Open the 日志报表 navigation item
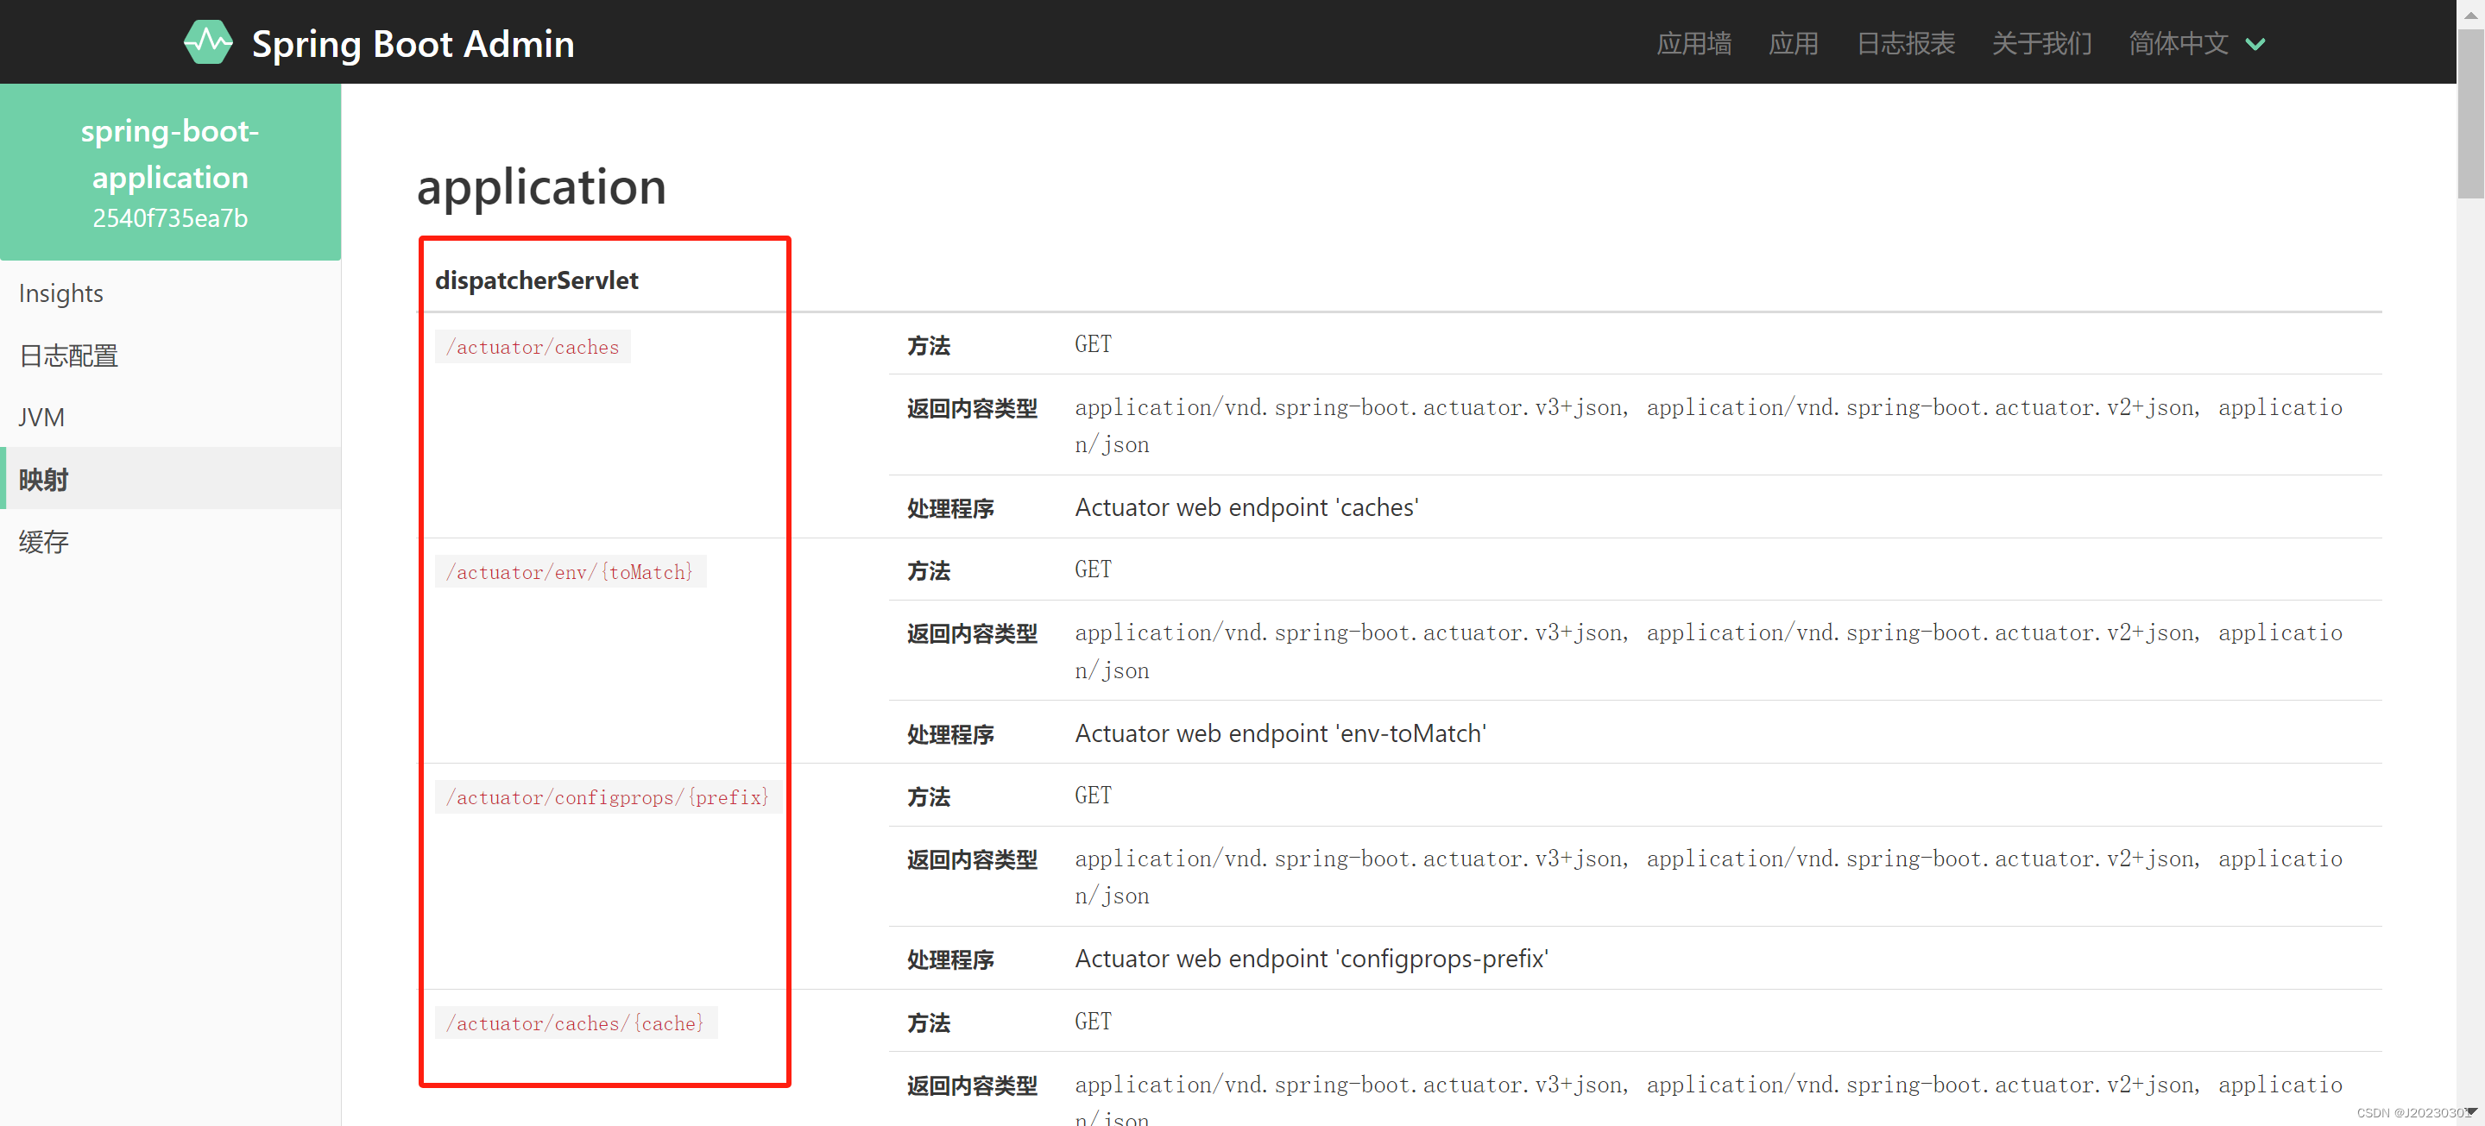 (x=1904, y=43)
